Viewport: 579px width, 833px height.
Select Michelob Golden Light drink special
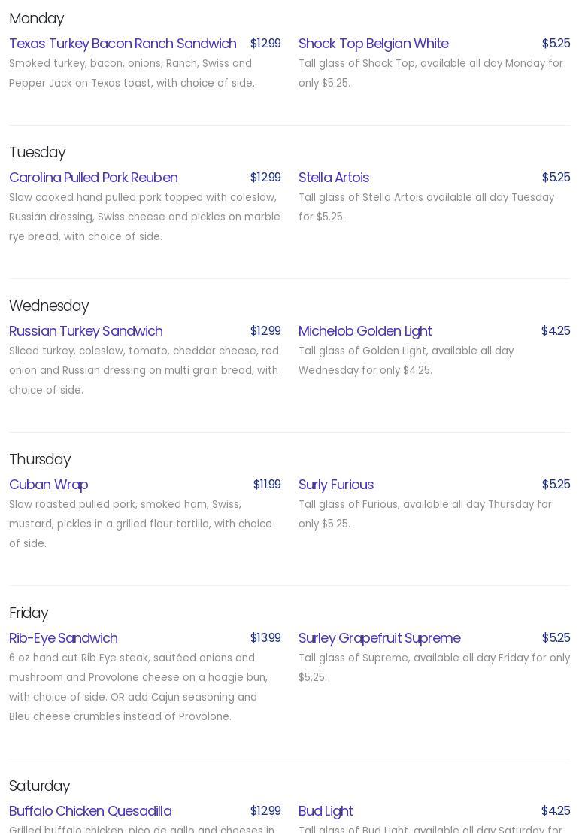coord(365,331)
